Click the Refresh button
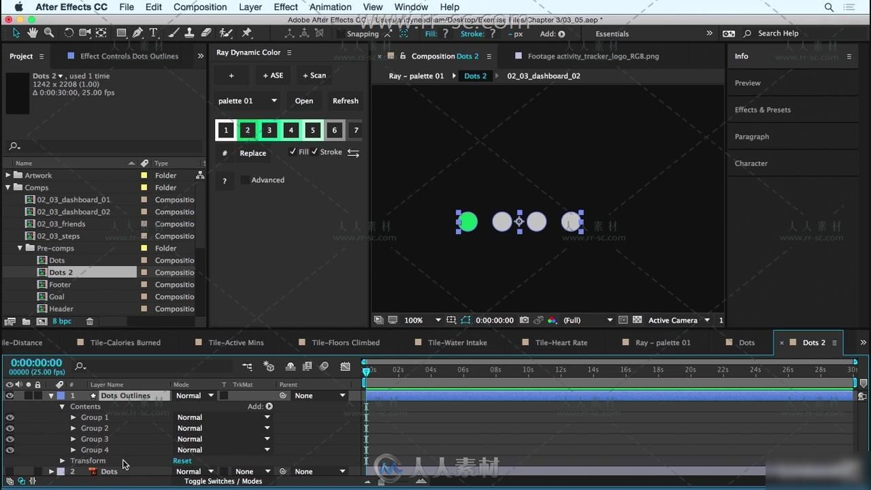The width and height of the screenshot is (871, 490). point(346,101)
